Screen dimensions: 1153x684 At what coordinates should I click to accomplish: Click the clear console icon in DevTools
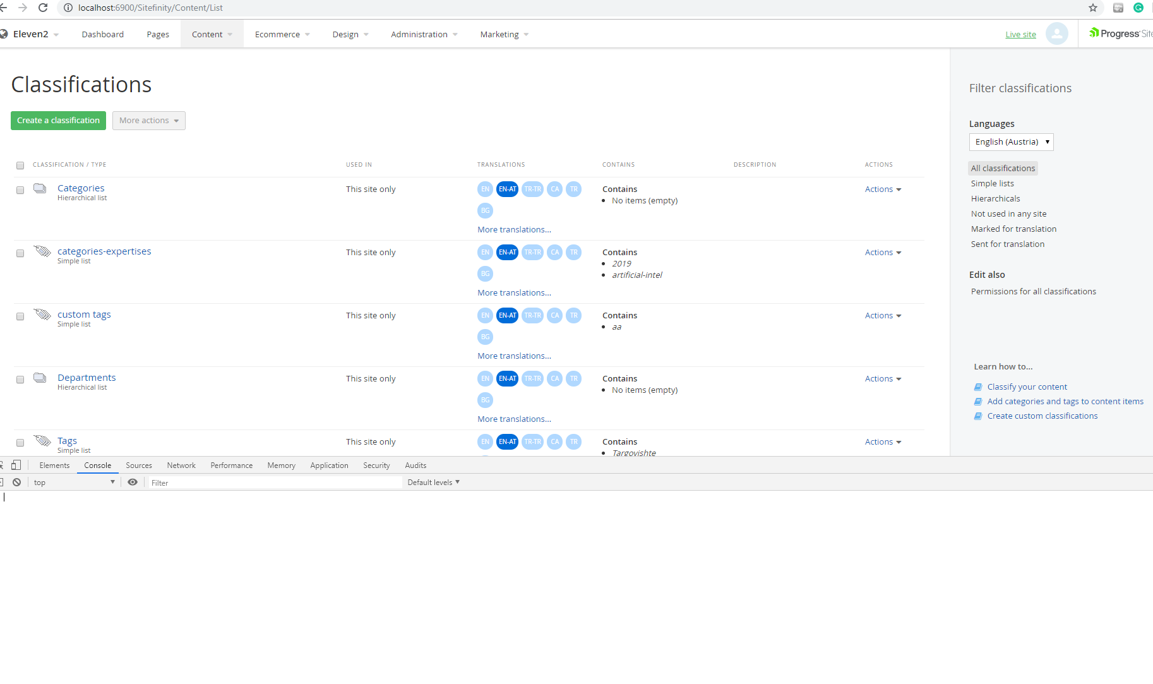point(16,482)
